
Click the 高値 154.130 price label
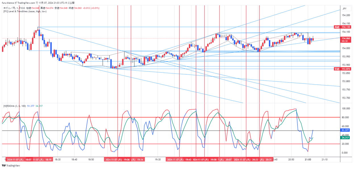click(x=343, y=27)
